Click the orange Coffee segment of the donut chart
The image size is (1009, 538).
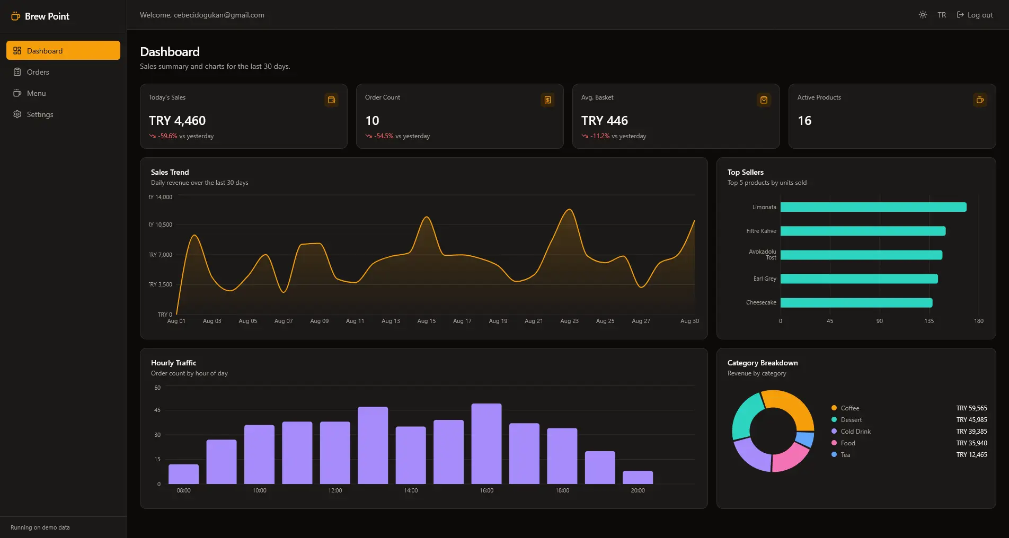coord(795,406)
